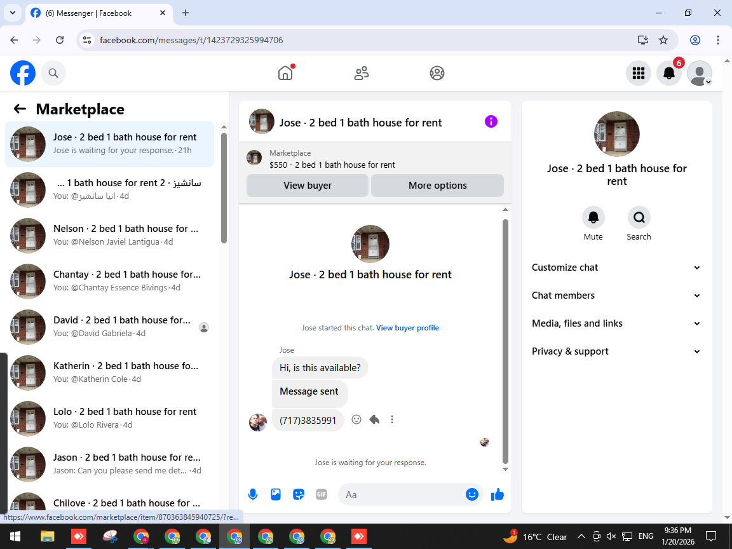This screenshot has width=732, height=549.
Task: Click the message thread scrollbar
Action: coord(505,341)
